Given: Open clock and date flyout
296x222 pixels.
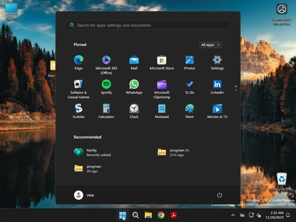Looking at the screenshot, I should (275, 215).
